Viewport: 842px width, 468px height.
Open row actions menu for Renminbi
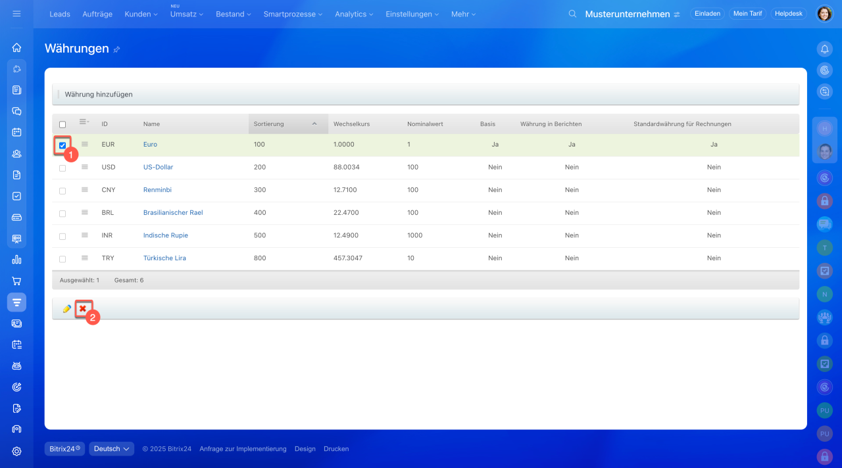84,189
